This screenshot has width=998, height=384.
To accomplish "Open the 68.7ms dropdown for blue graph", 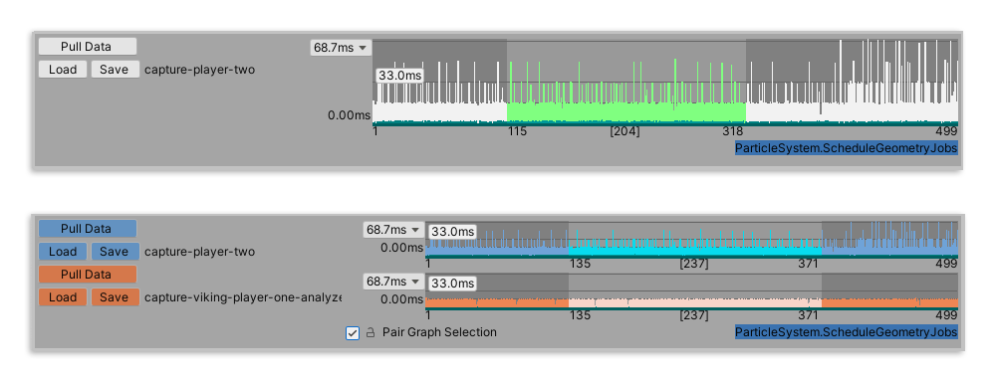I will click(x=393, y=229).
